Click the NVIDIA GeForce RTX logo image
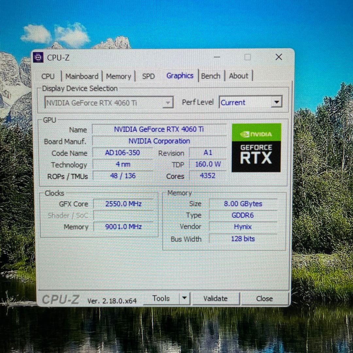Image resolution: width=353 pixels, height=353 pixels. coord(256,147)
